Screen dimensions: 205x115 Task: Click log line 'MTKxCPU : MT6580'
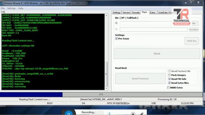point(13,66)
